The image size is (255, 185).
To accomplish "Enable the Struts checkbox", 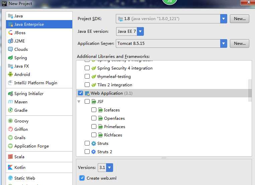I will 87,143.
